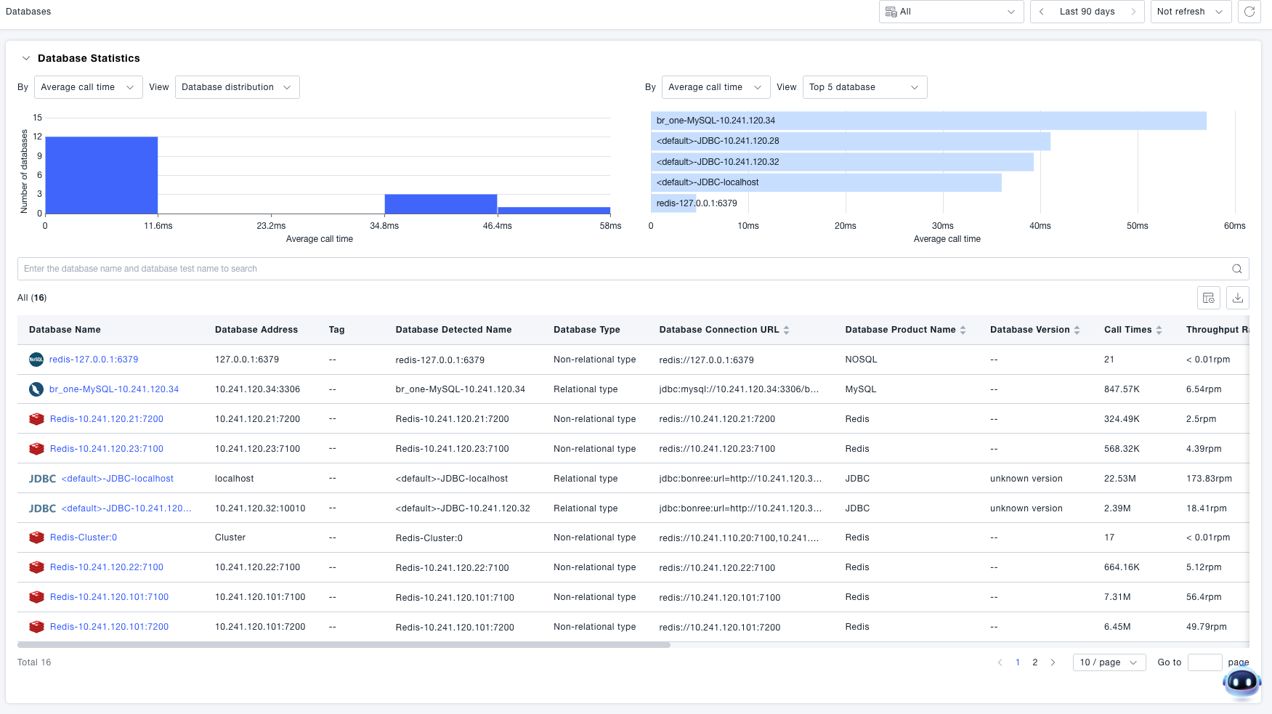
Task: Open the Database distribution view dropdown
Action: pyautogui.click(x=237, y=87)
